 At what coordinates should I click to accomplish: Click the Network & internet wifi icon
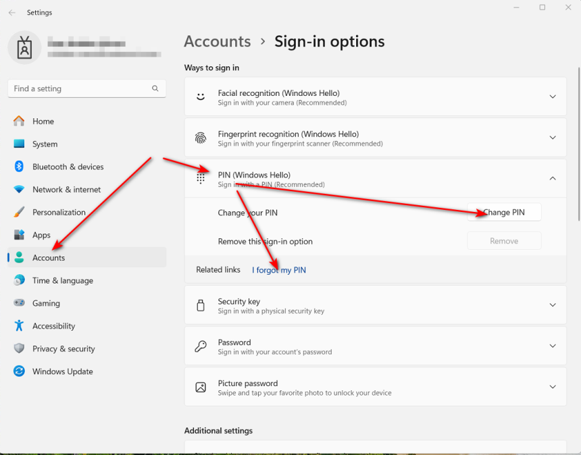[x=19, y=190]
